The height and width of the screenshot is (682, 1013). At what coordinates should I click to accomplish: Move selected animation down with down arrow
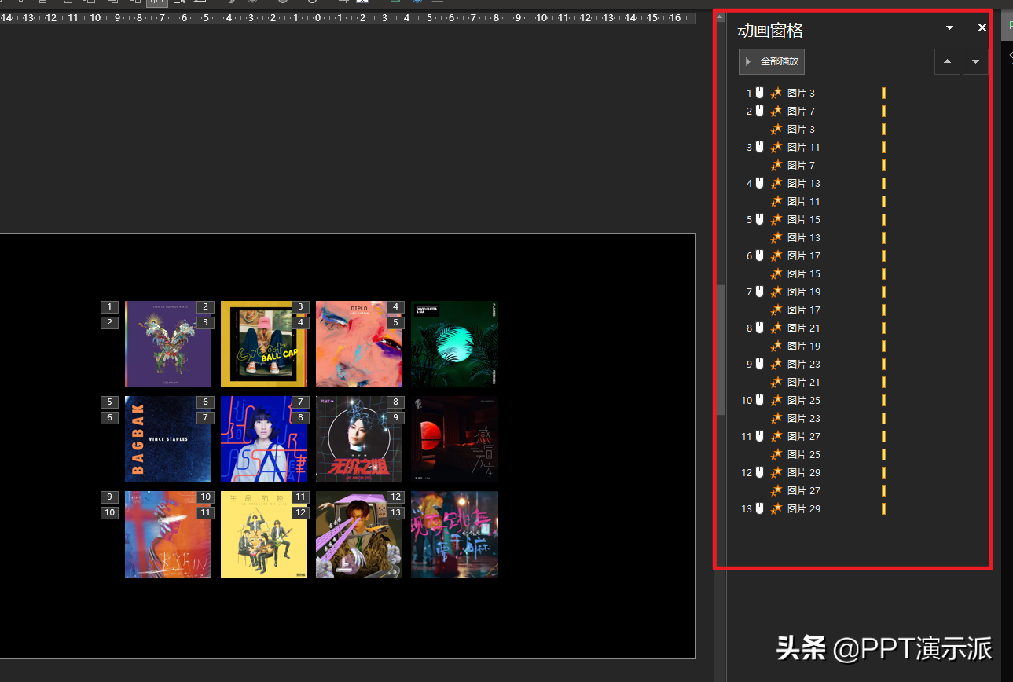click(975, 61)
